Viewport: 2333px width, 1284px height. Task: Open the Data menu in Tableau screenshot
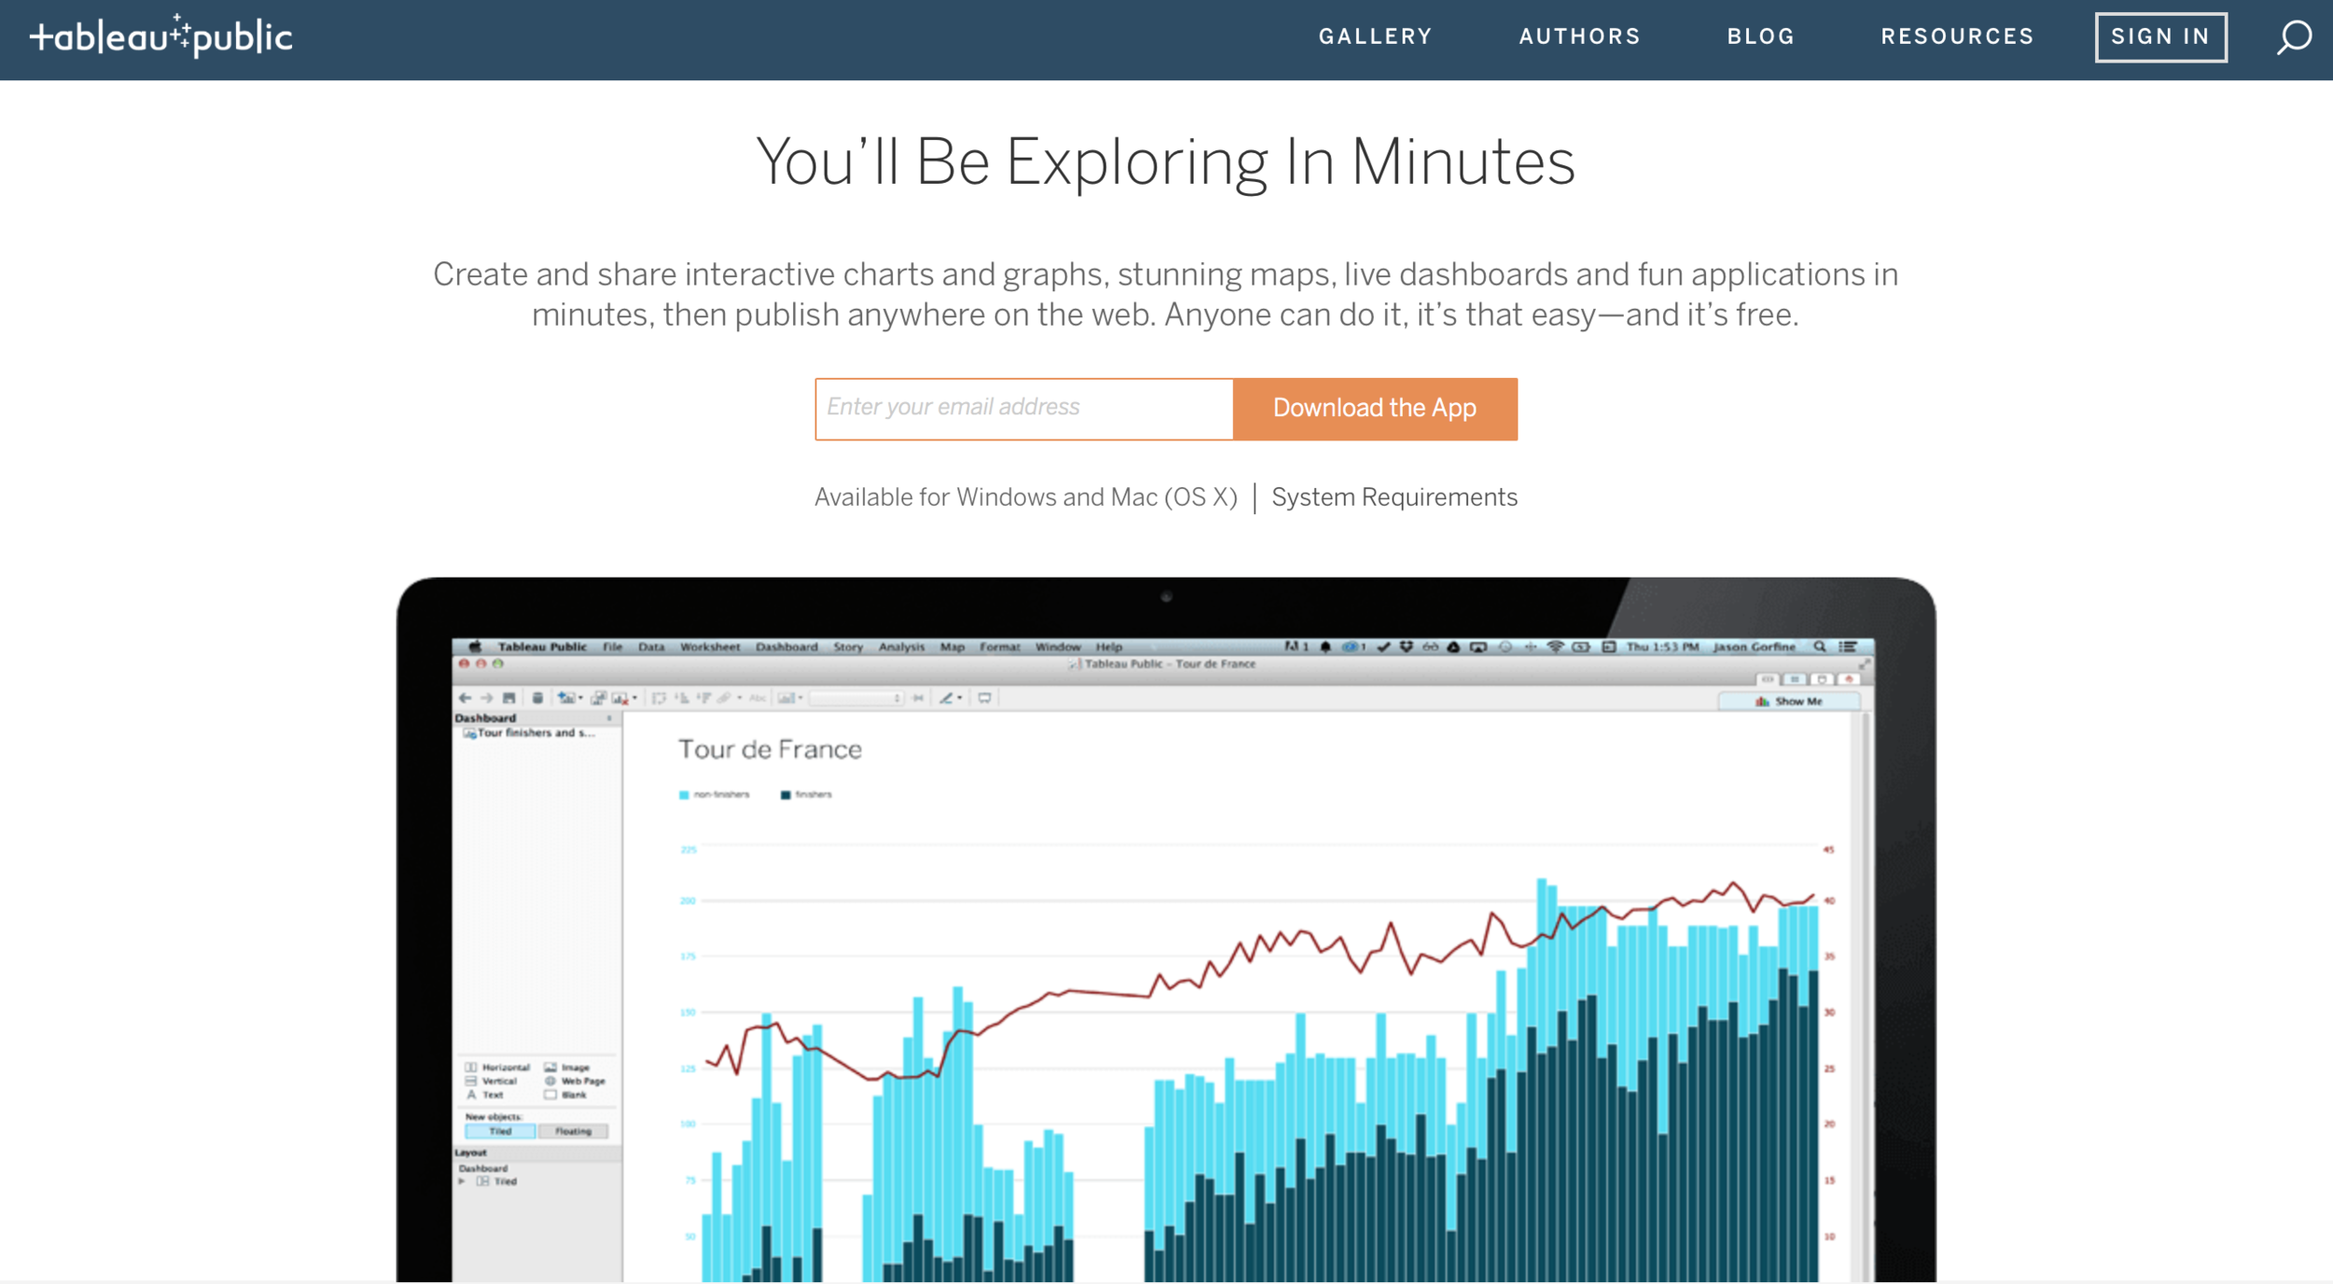pyautogui.click(x=651, y=647)
